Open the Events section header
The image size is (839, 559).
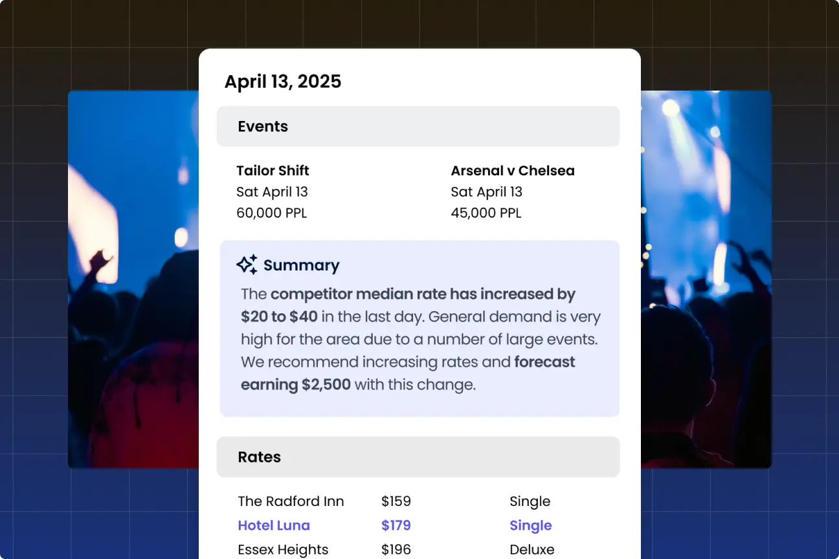[x=418, y=126]
